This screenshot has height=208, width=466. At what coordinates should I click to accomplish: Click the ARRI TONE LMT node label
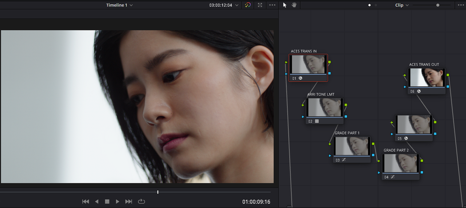coord(321,94)
